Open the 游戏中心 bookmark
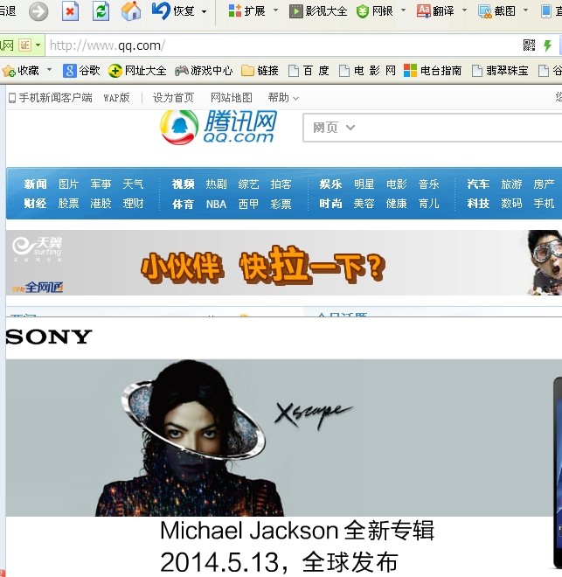562x577 pixels. coord(204,70)
